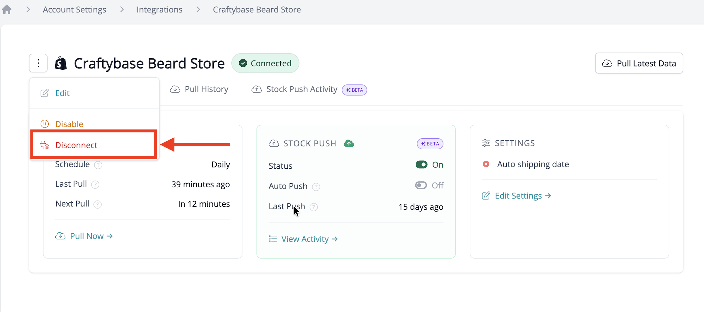
Task: Go to the home breadcrumb icon
Action: pos(7,9)
